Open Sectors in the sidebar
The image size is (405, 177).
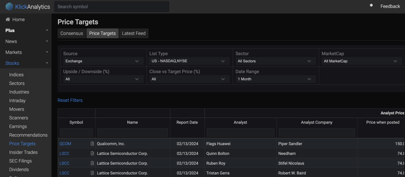pos(17,83)
